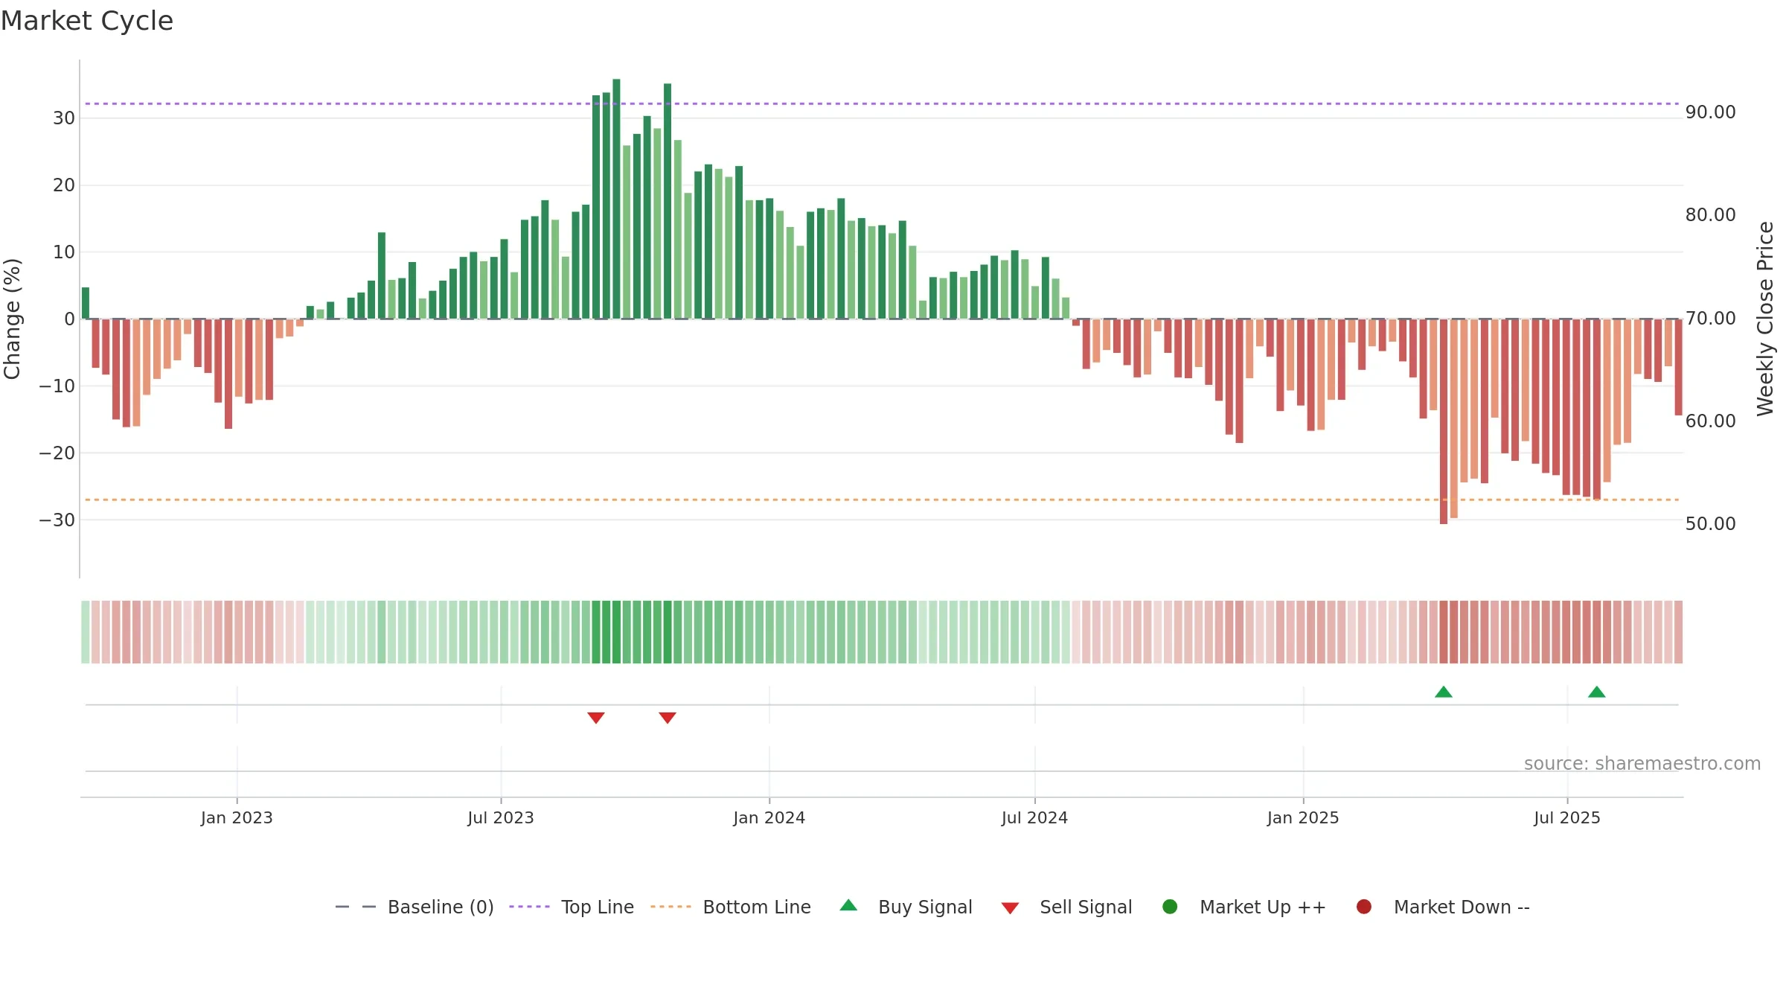Click the 50.00 price axis label

point(1710,523)
